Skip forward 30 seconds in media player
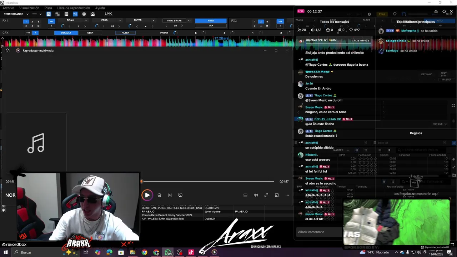Image resolution: width=457 pixels, height=257 pixels. pyautogui.click(x=160, y=195)
